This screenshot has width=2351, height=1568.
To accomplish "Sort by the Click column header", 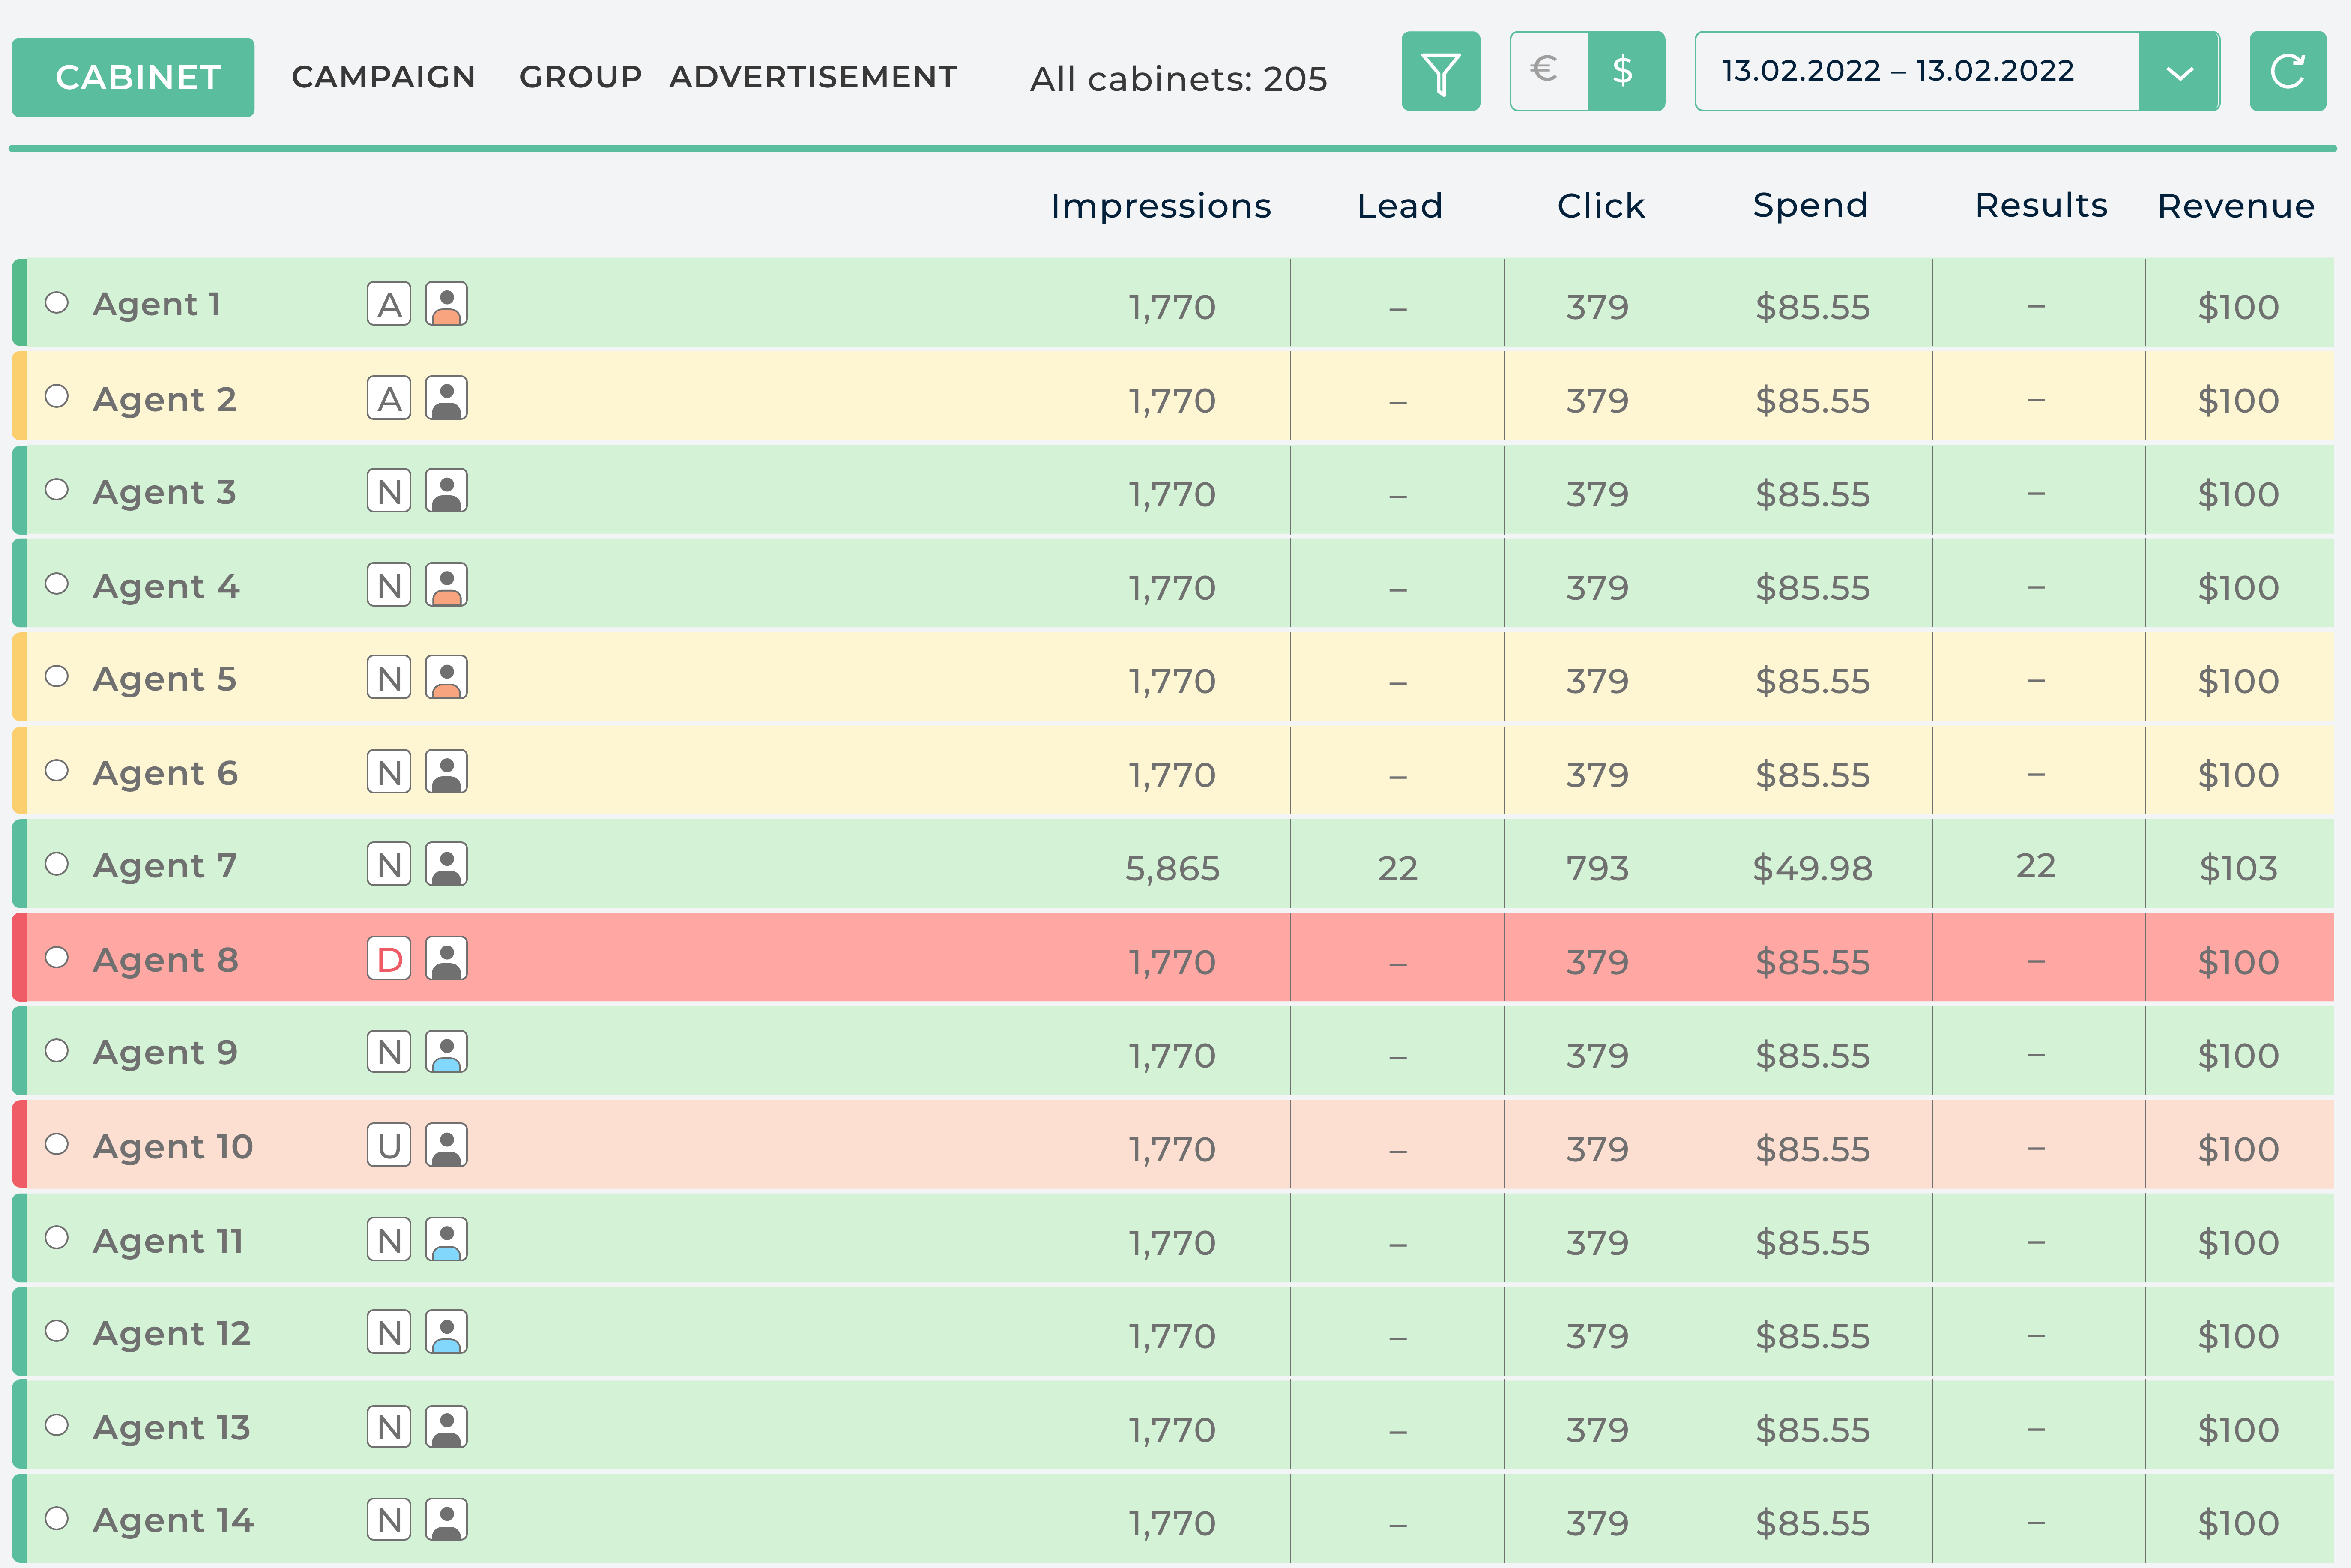I will click(x=1600, y=205).
